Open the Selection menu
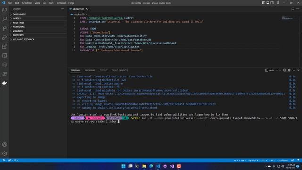Image resolution: width=302 pixels, height=170 pixels. tap(27, 3)
